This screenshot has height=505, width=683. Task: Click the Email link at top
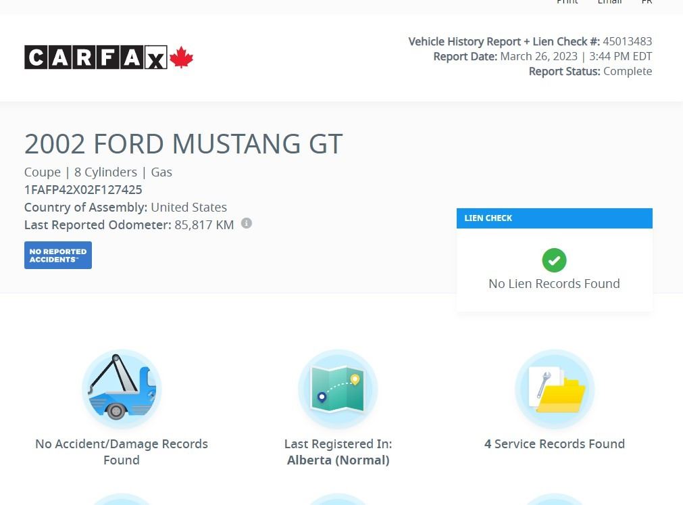609,3
